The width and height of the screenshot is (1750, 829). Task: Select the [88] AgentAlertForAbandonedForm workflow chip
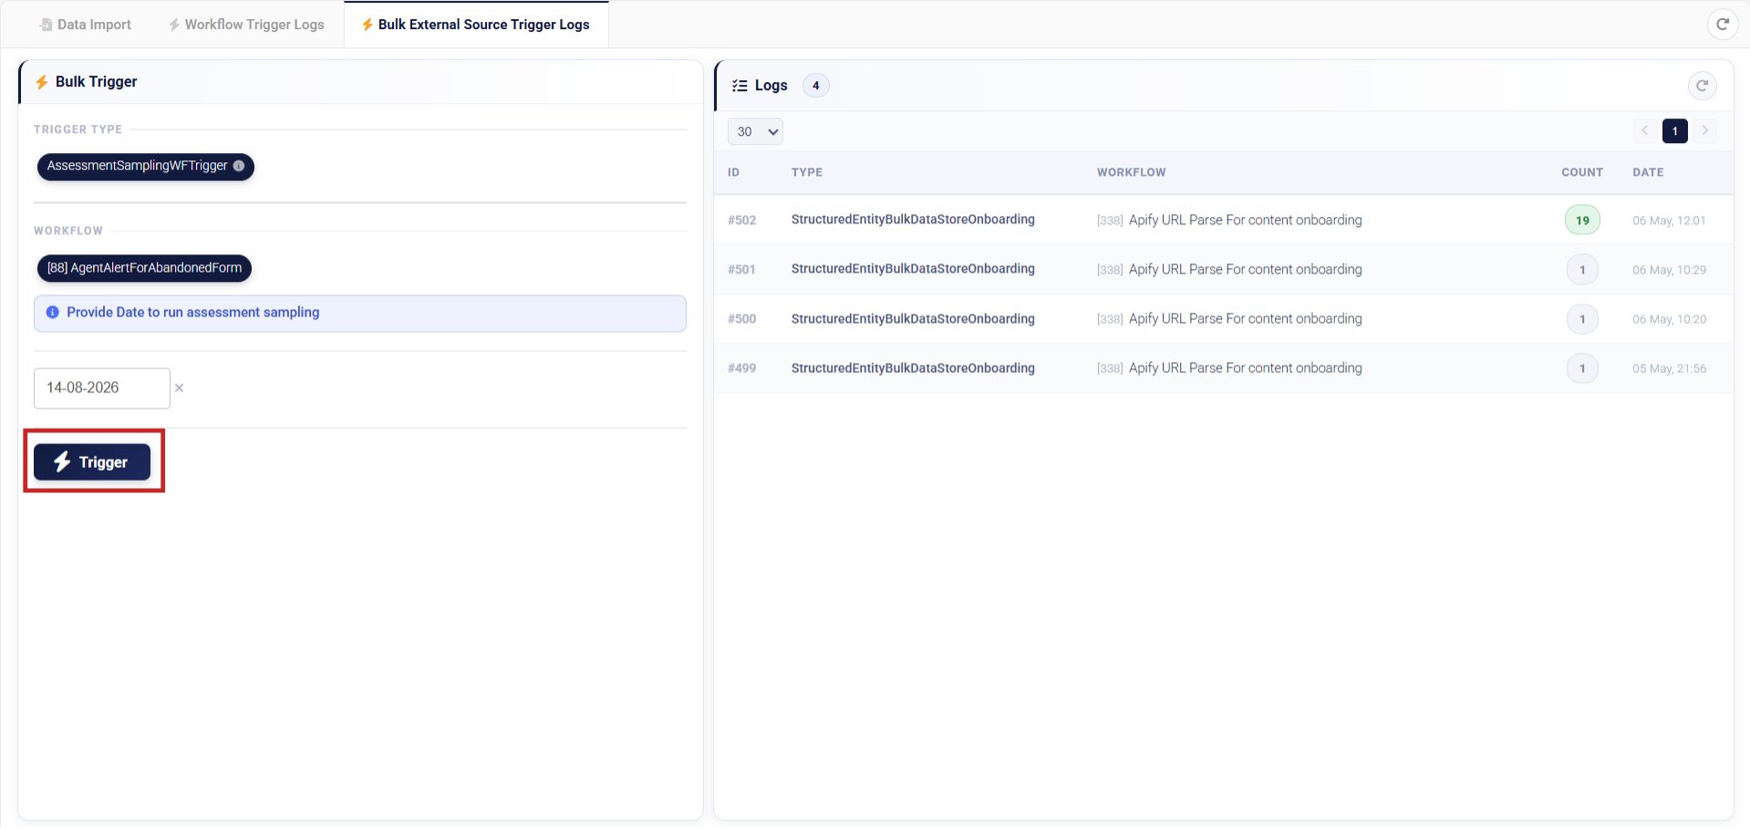click(x=144, y=268)
